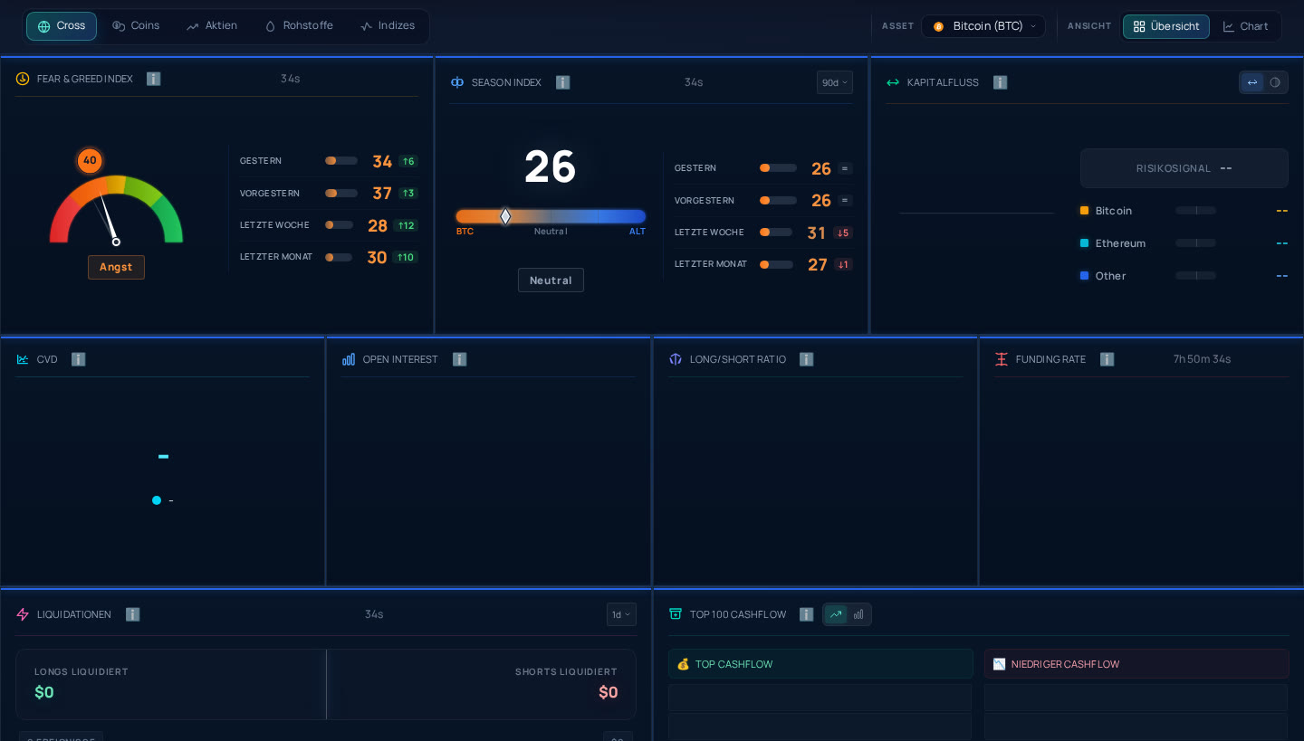Viewport: 1304px width, 741px height.
Task: Click the Niedriger Cashflow header
Action: pos(1136,664)
